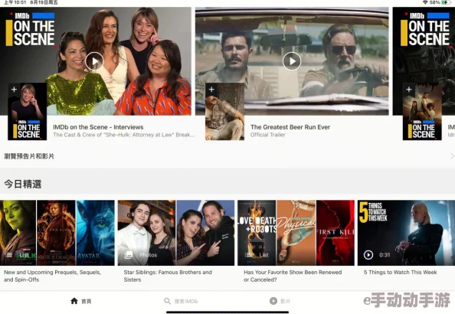Play the 0:31 Things to Watch video
Screen dimensions: 455x314
[x=368, y=255]
